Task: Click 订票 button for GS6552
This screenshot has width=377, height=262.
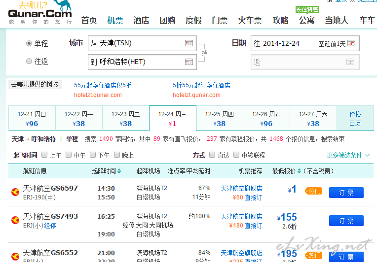Action: (346, 257)
